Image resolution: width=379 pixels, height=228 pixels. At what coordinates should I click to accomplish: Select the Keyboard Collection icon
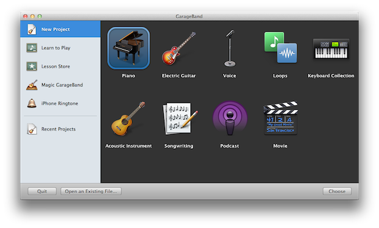click(x=331, y=49)
